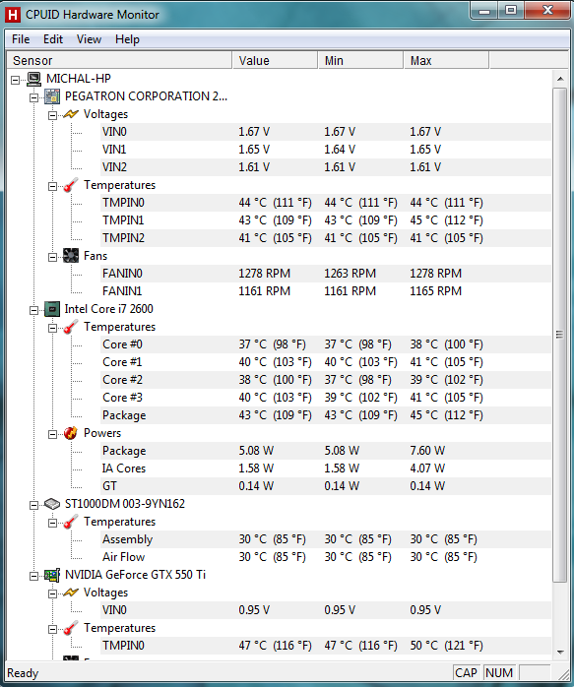Click the Fans fan icon
Screen dimensions: 574x687
coord(71,256)
